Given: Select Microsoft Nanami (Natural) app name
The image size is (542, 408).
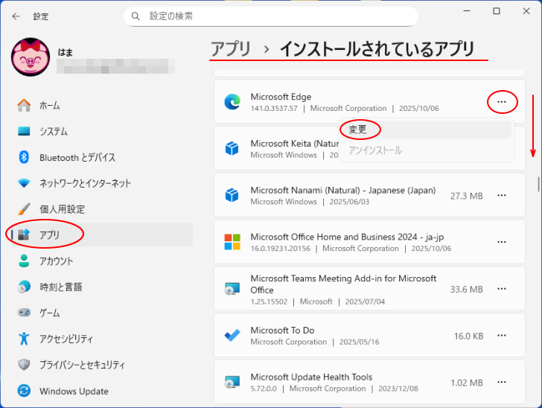Looking at the screenshot, I should coord(343,190).
